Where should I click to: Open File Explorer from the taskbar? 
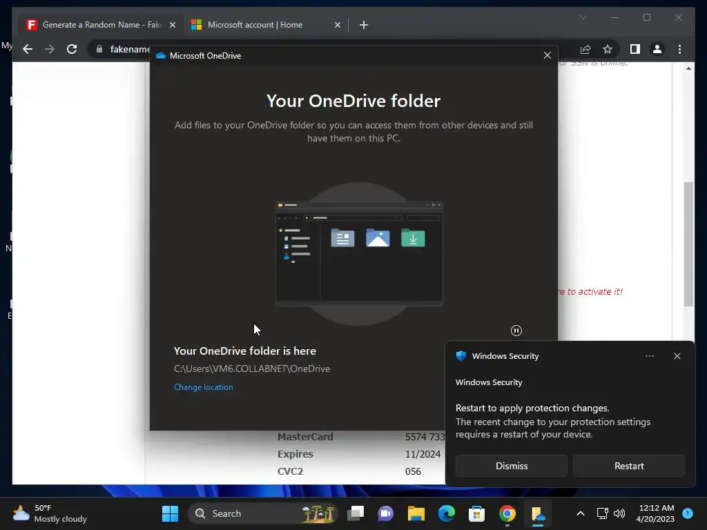pyautogui.click(x=416, y=513)
